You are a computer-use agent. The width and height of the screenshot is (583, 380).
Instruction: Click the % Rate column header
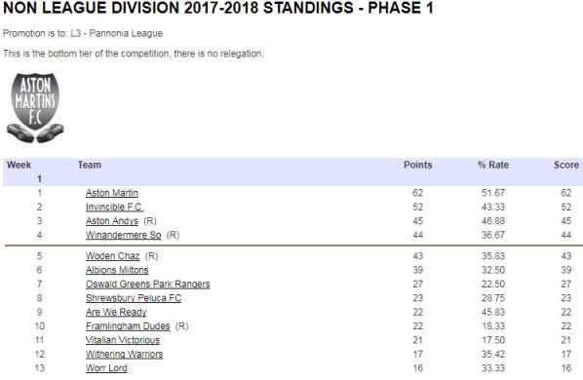[x=493, y=165]
